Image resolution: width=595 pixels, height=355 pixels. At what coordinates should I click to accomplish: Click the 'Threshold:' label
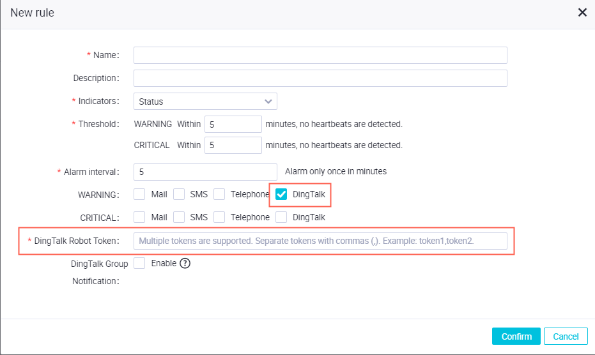pyautogui.click(x=98, y=124)
